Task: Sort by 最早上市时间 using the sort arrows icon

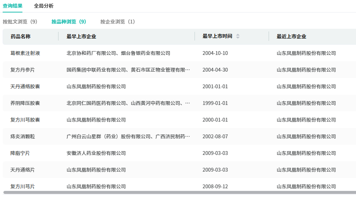Action: pyautogui.click(x=238, y=36)
